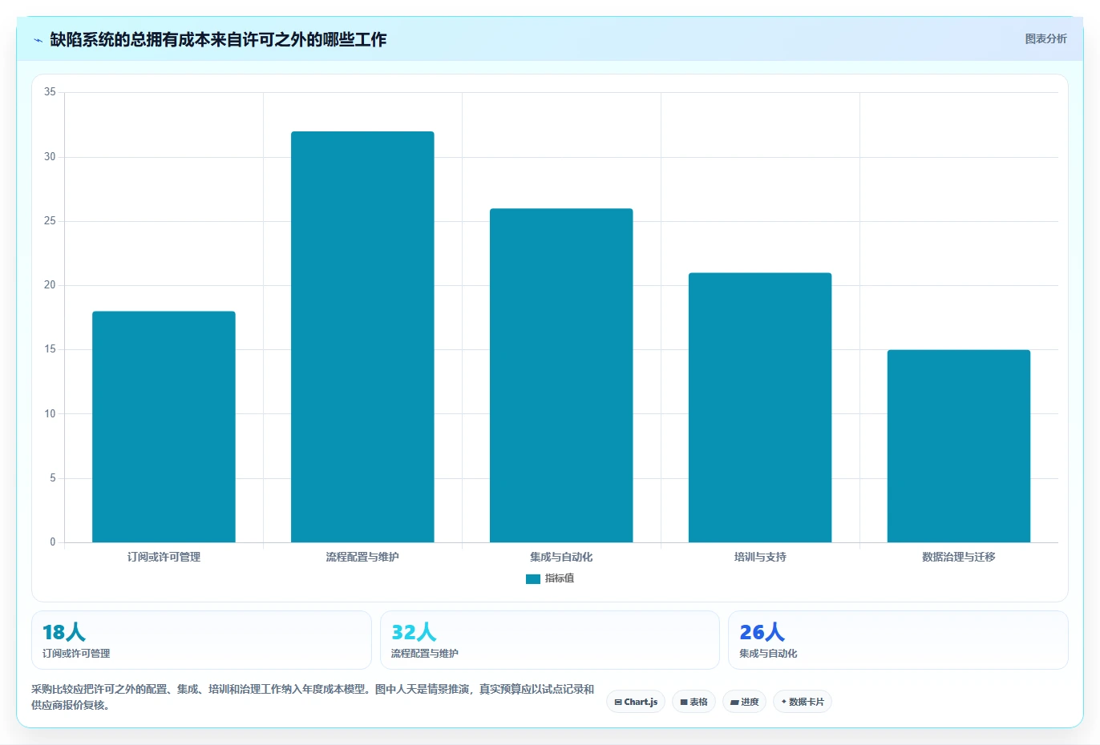Click the 图表分析 label
1100x745 pixels.
1045,38
